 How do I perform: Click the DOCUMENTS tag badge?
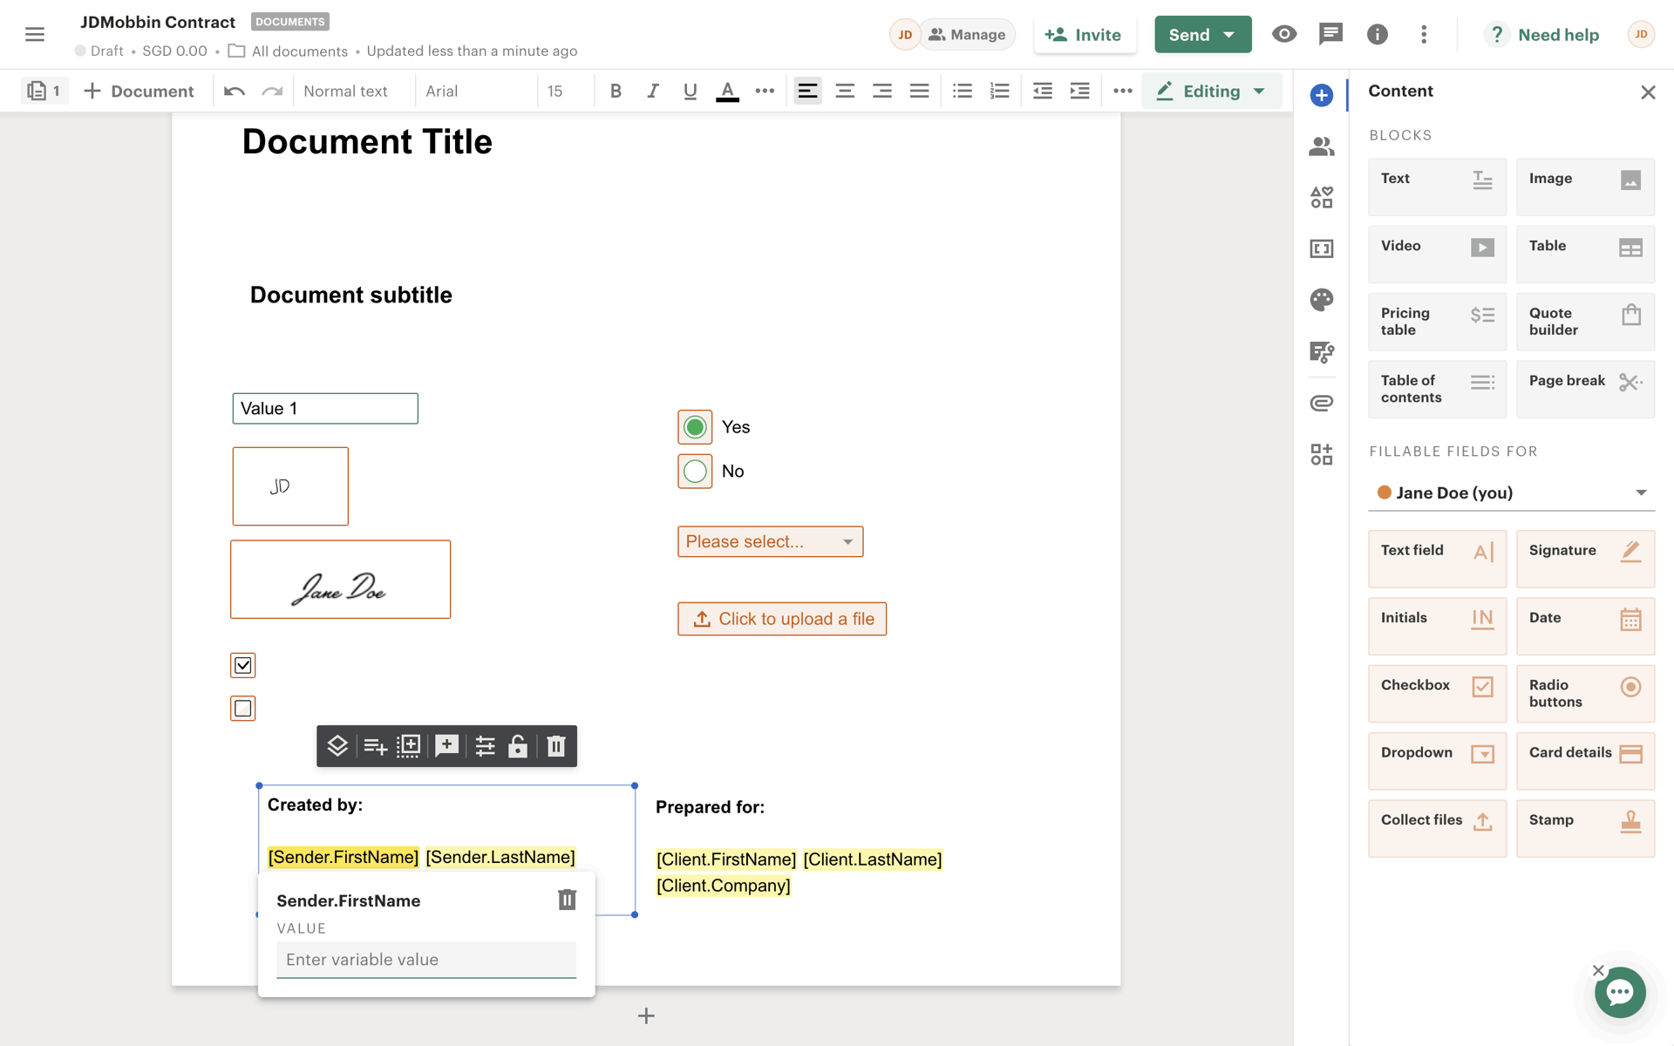(x=290, y=22)
